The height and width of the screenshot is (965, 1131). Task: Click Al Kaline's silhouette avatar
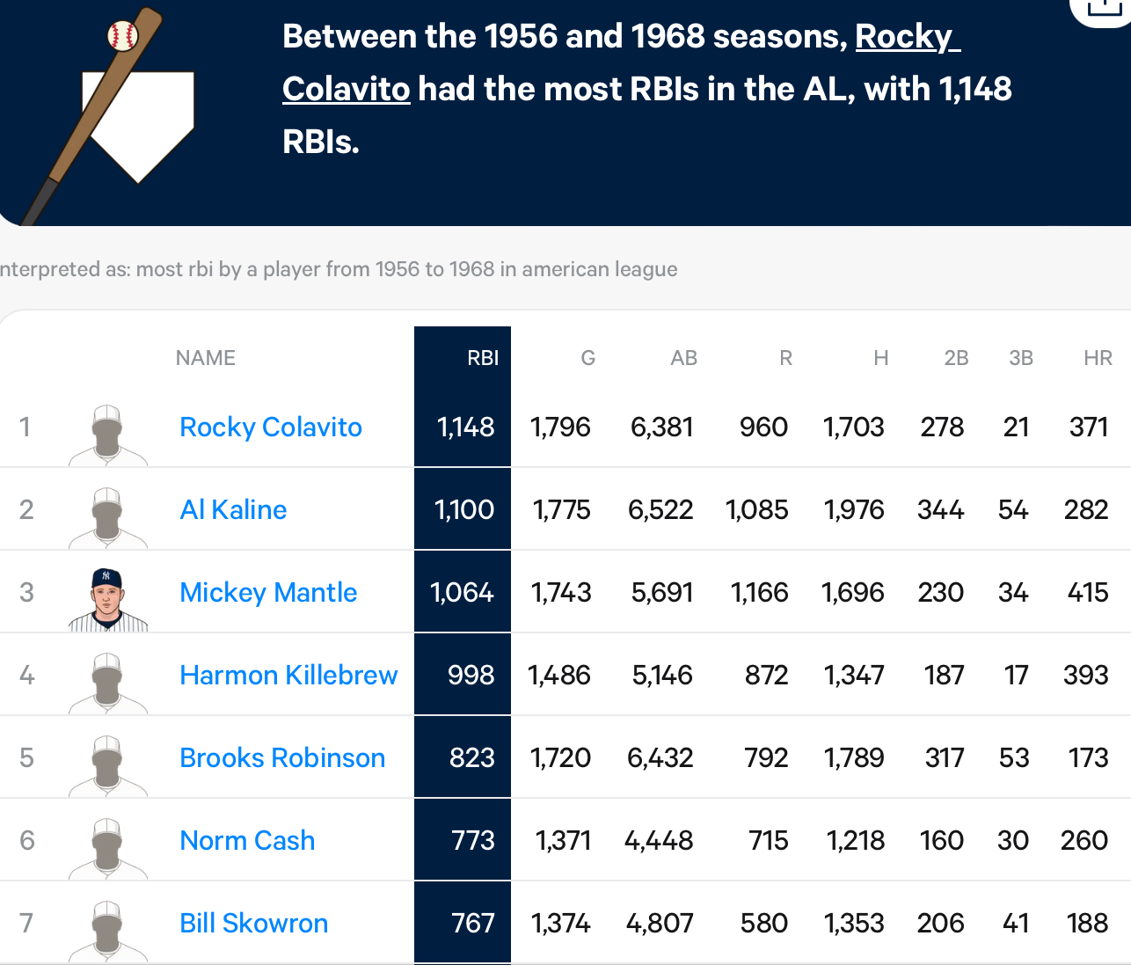coord(108,517)
